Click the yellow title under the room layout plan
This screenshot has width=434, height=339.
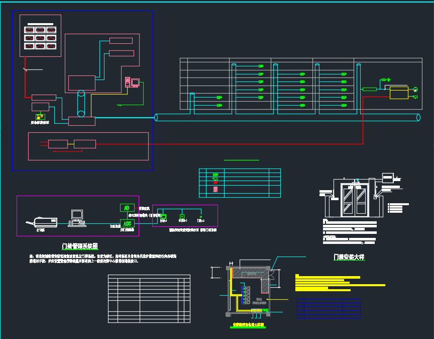[x=248, y=324]
